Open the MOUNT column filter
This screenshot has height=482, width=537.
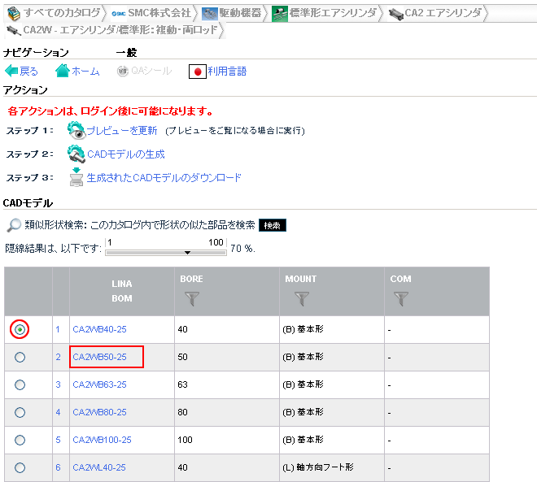tap(302, 299)
